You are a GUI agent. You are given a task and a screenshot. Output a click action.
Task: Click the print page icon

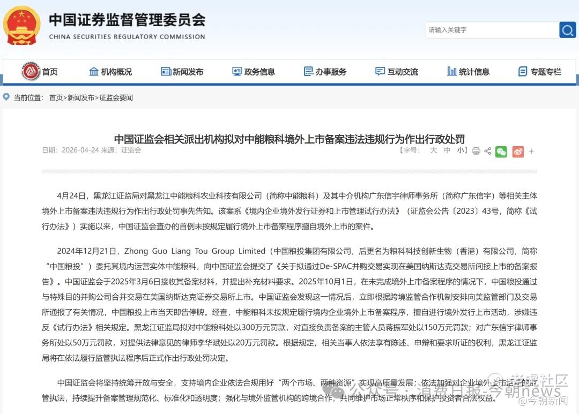click(x=476, y=151)
